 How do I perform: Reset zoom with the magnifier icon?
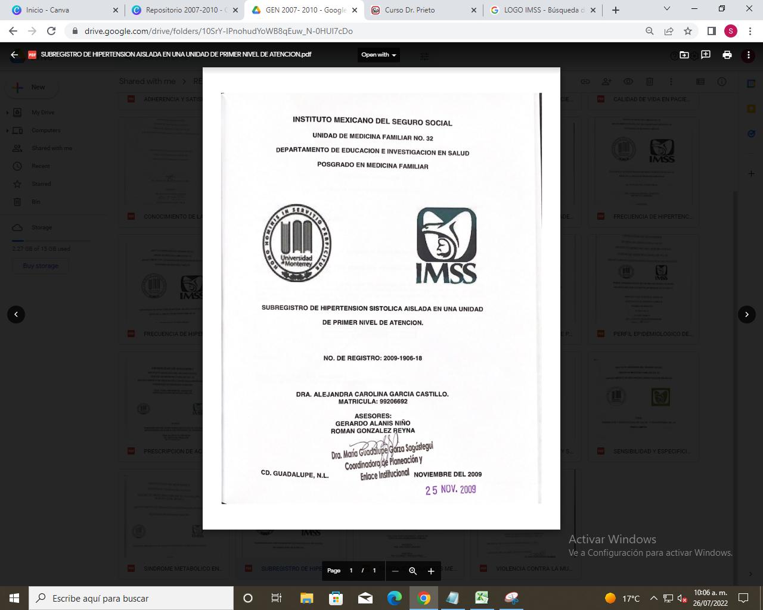point(412,571)
